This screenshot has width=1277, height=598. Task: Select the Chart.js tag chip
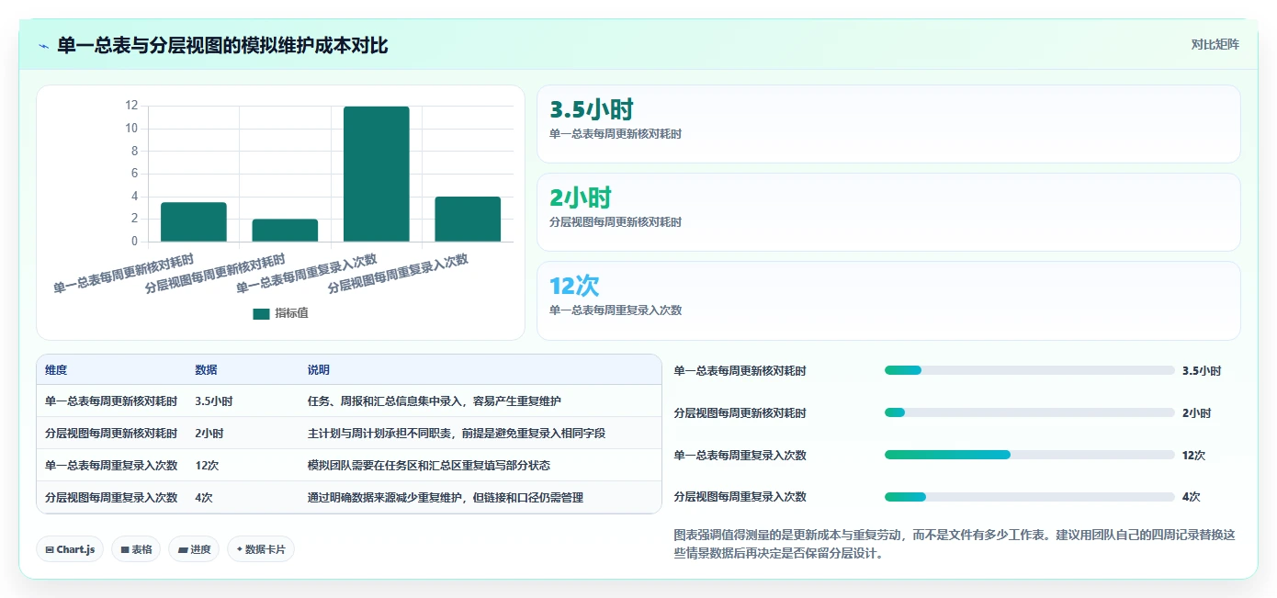(x=71, y=549)
